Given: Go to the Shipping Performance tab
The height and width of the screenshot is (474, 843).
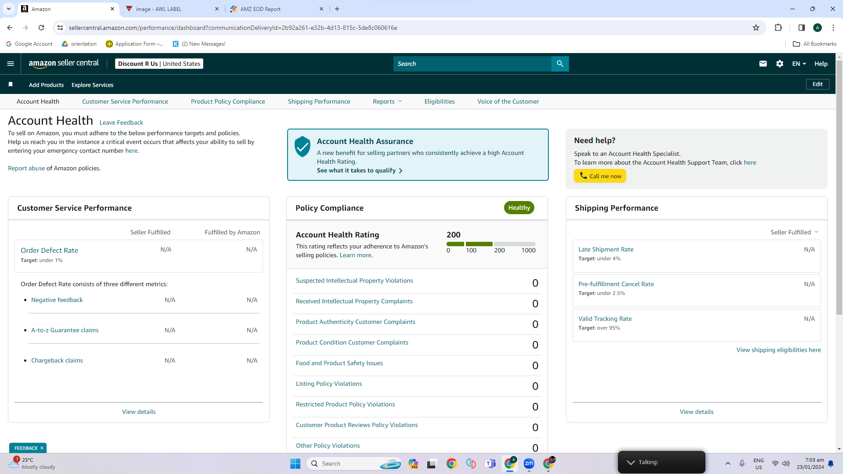Looking at the screenshot, I should coord(319,101).
